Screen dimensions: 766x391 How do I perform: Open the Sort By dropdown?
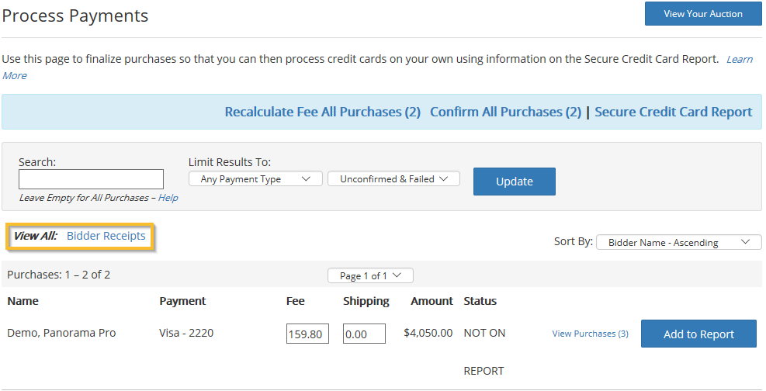point(678,242)
